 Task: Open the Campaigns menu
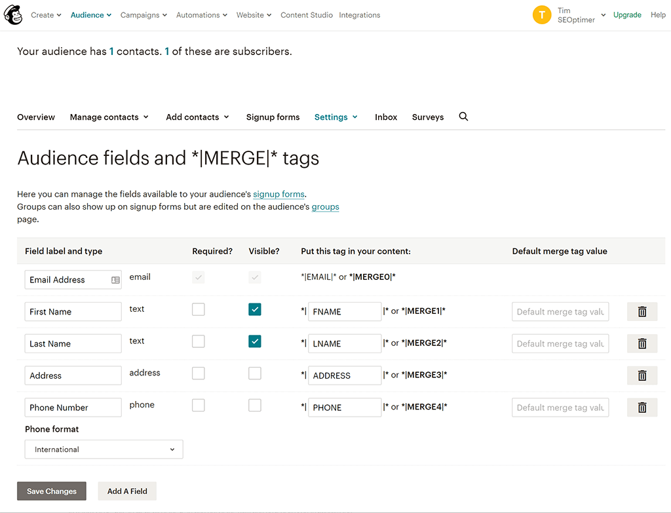point(144,15)
